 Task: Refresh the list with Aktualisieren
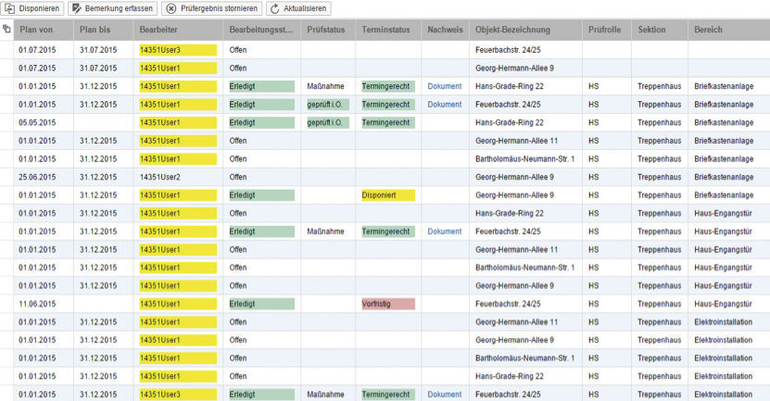[297, 8]
